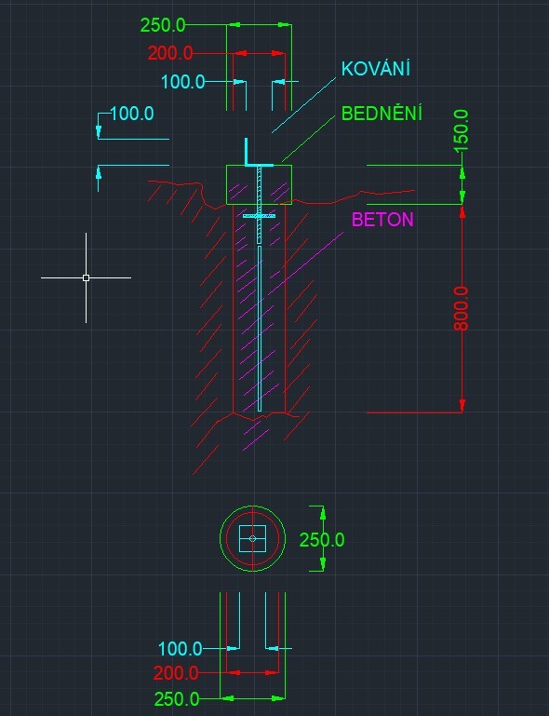
Task: Click the green 150.0 vertical dimension text
Action: tap(462, 131)
